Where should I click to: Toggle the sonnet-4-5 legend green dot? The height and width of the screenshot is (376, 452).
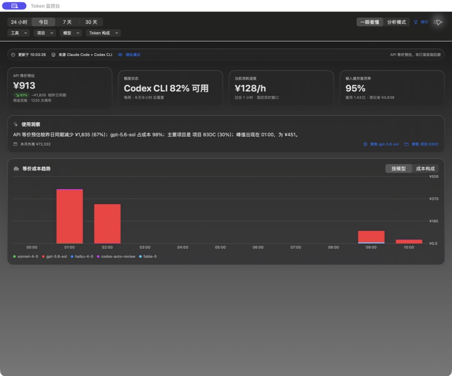14,257
